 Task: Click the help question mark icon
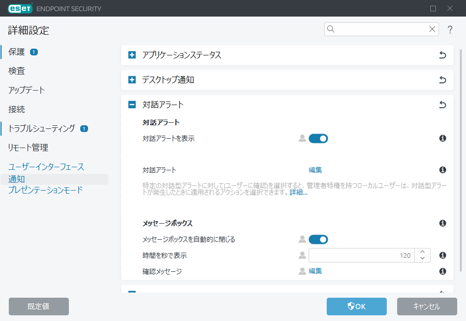click(450, 30)
